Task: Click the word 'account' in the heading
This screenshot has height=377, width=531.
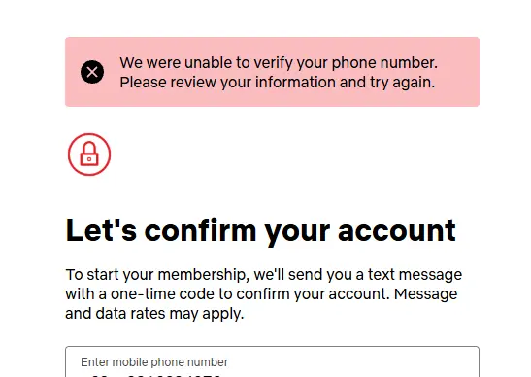Action: tap(397, 230)
